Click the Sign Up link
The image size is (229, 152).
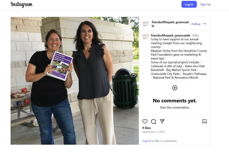[x=205, y=4]
